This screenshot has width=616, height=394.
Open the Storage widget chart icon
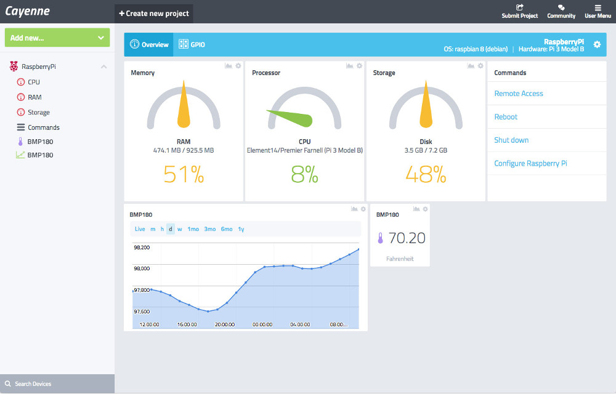click(469, 65)
